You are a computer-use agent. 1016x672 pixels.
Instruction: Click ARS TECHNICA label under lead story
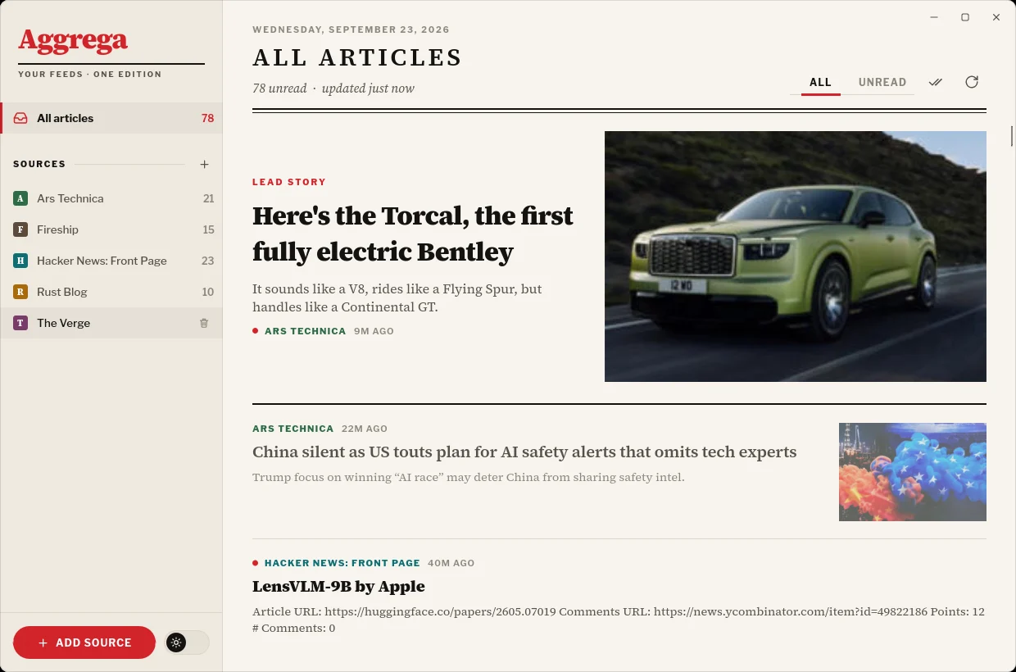pyautogui.click(x=305, y=331)
